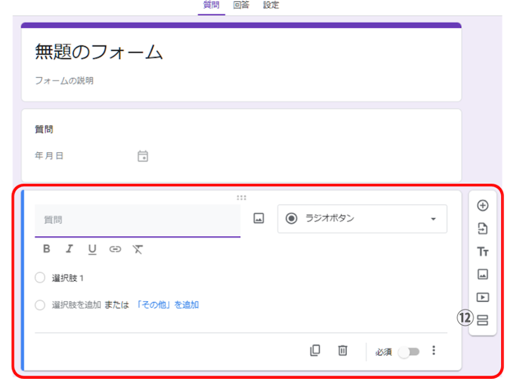This screenshot has height=379, width=510.
Task: Select the Tt add title and description icon
Action: (482, 252)
